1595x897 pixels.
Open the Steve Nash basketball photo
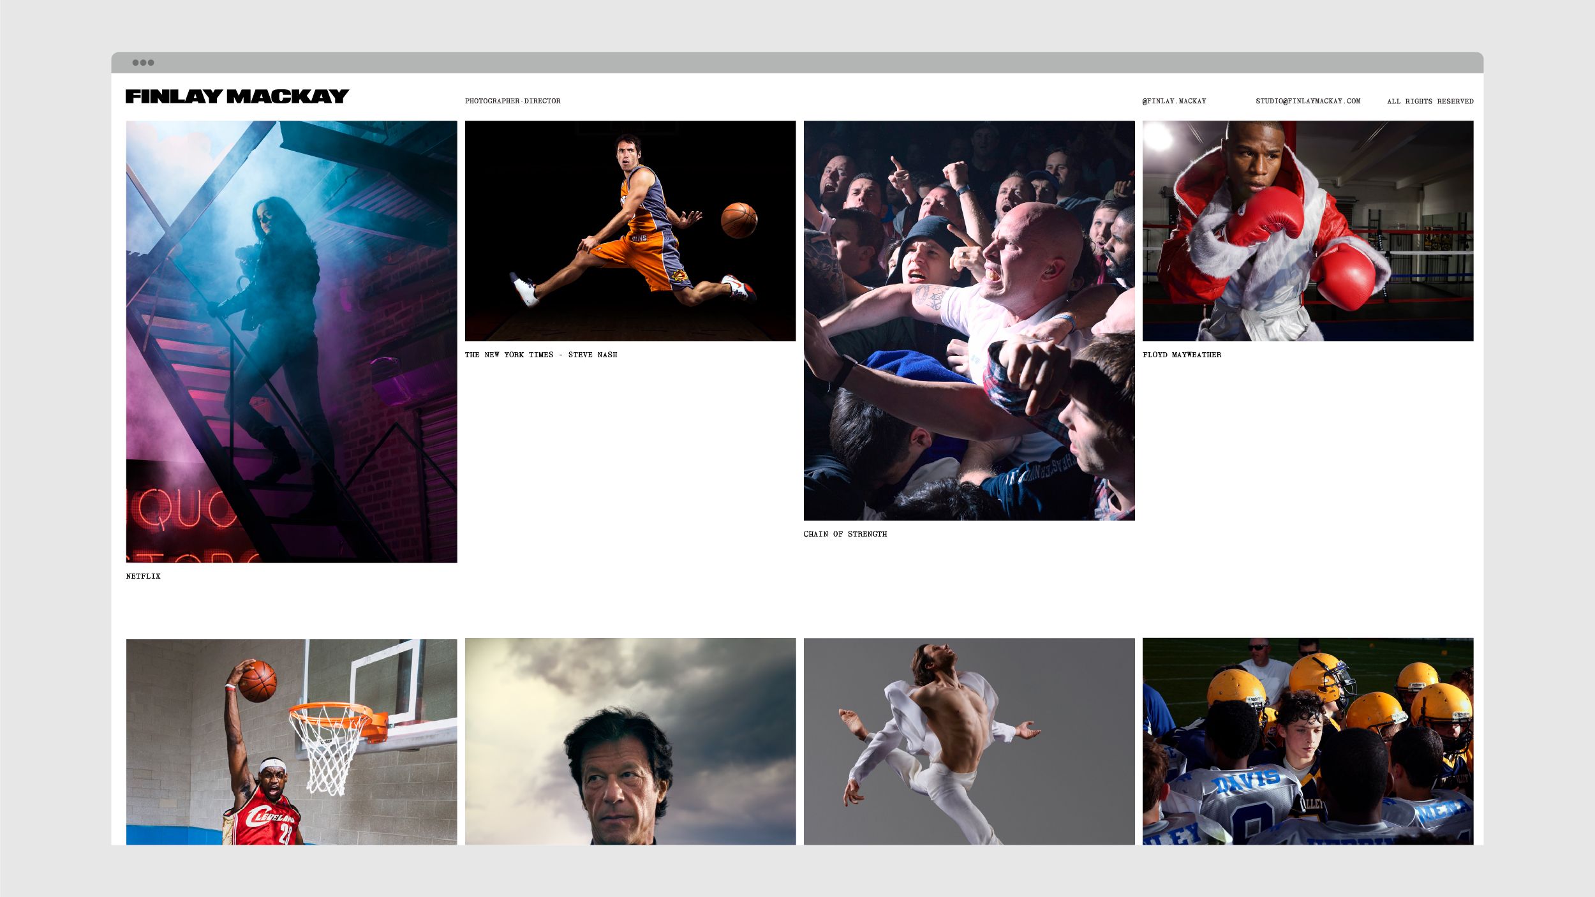(630, 231)
